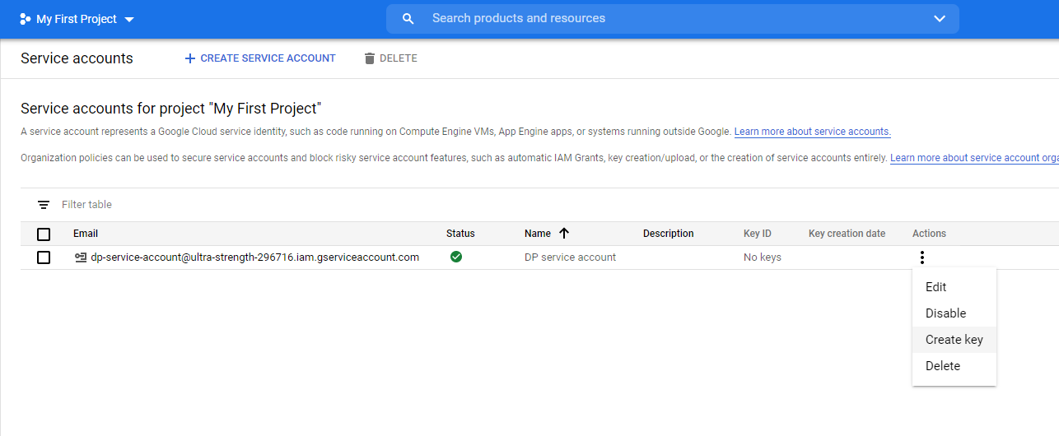1059x436 pixels.
Task: Click the Name column sort arrow
Action: [x=564, y=234]
